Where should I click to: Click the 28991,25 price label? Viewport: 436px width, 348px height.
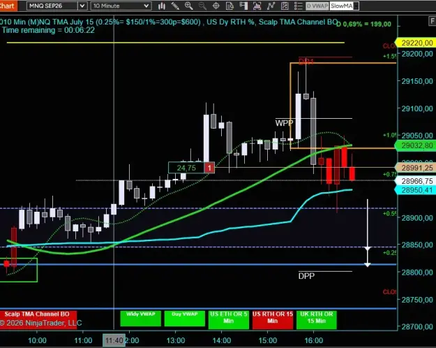click(x=416, y=168)
